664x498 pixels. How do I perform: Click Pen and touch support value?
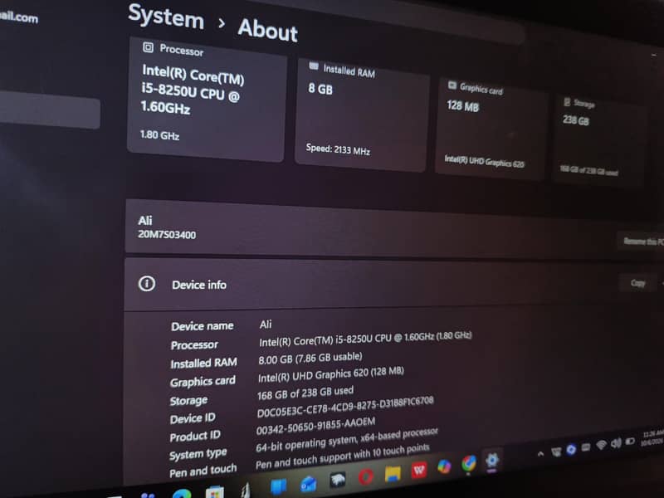342,456
